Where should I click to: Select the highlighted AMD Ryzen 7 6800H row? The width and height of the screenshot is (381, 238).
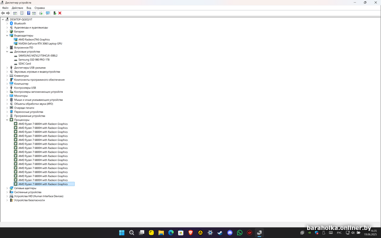click(43, 184)
